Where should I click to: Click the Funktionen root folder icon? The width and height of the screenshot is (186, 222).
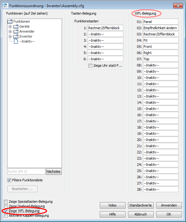click(x=10, y=22)
